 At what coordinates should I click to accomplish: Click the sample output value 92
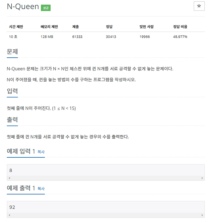click(12, 207)
